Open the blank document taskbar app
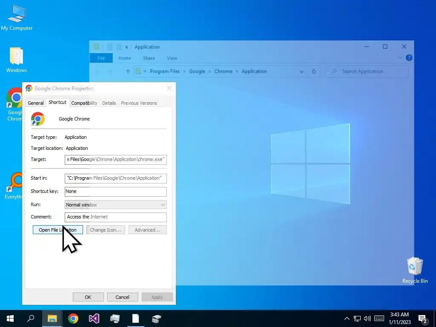436x327 pixels. click(136, 318)
